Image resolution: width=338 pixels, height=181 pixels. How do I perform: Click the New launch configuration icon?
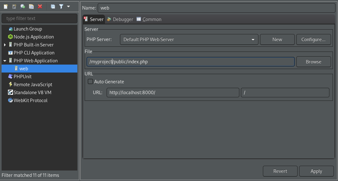tap(6, 6)
